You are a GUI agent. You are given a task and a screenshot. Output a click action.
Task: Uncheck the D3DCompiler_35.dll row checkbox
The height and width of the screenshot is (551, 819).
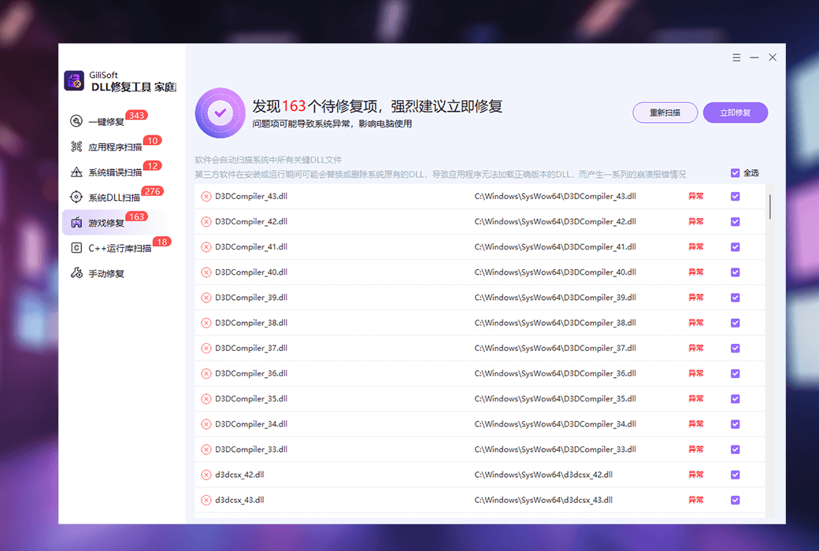point(735,399)
